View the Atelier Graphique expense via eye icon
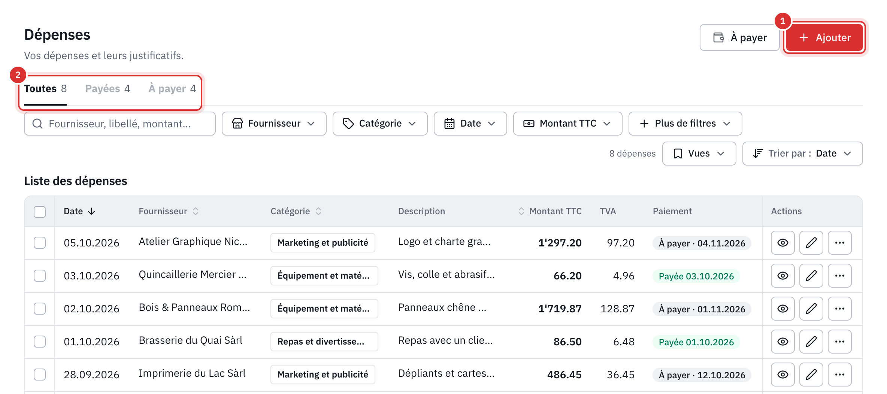 (x=782, y=243)
